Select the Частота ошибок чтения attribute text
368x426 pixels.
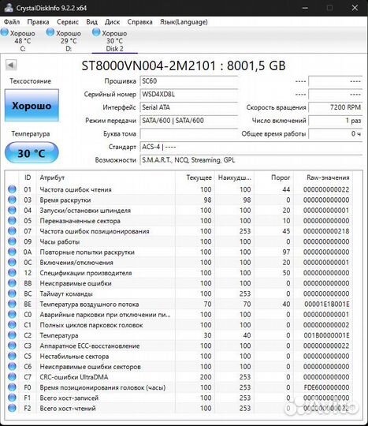(76, 189)
